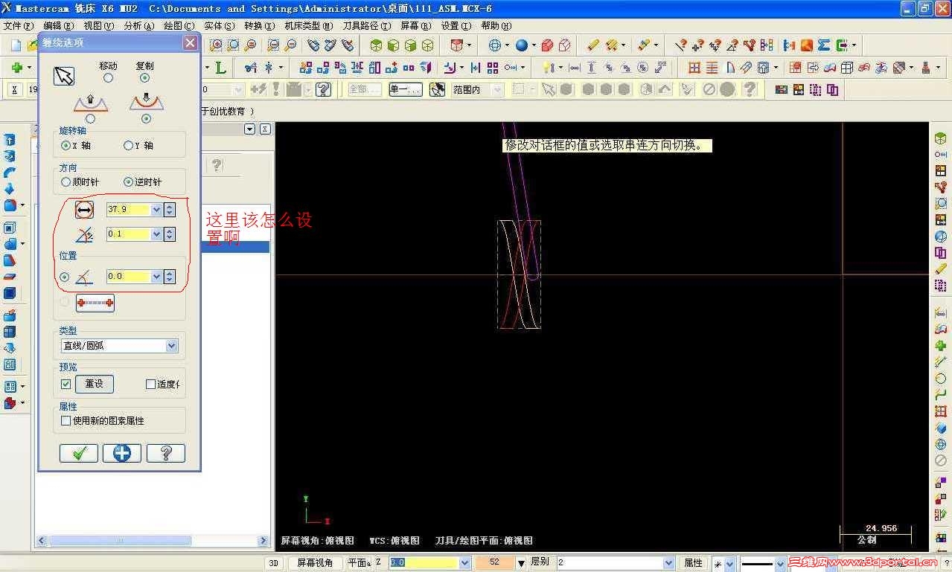Choose 逆时针 counterclockwise direction
952x572 pixels.
(128, 181)
